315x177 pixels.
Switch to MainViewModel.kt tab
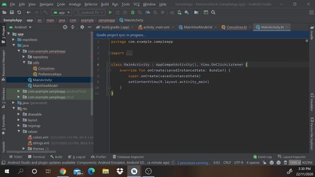(198, 28)
